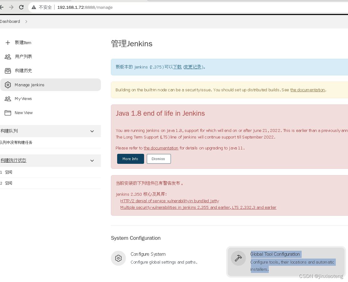Click the gear icon beside Manage Jenkins

tap(8, 85)
